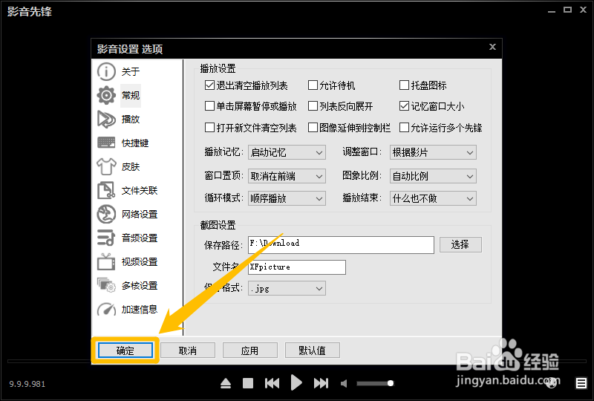Select 皮肤 label in sidebar

(131, 167)
